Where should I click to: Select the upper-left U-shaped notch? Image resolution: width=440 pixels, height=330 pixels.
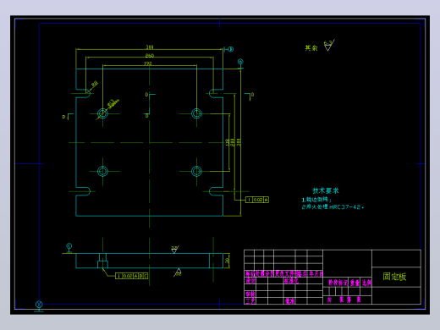pos(83,93)
